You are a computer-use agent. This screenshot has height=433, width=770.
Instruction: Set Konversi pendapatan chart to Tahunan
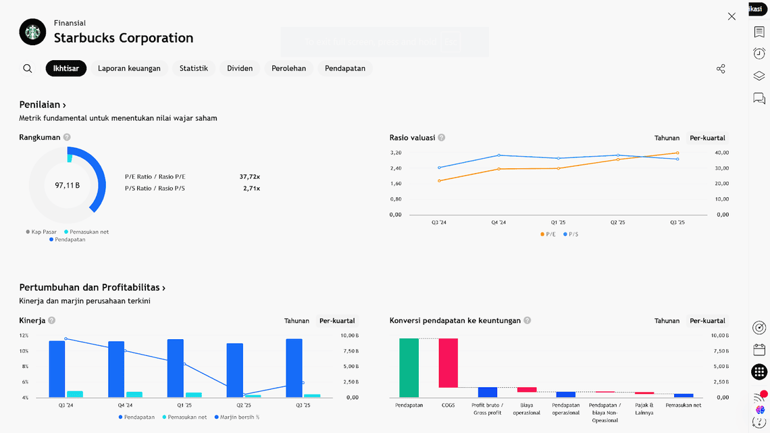pos(667,321)
